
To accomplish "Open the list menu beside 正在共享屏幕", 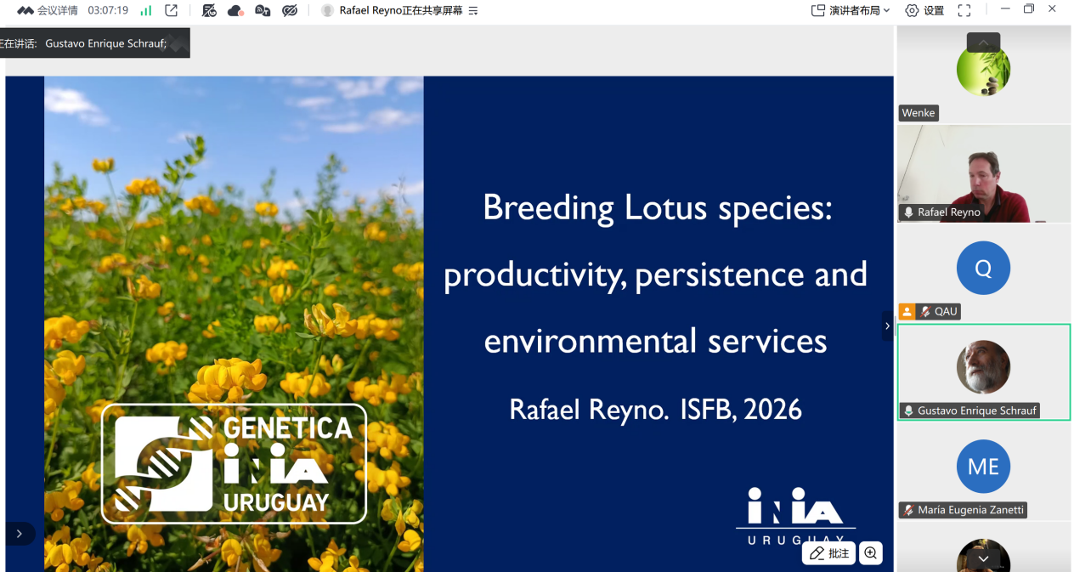I will 473,11.
